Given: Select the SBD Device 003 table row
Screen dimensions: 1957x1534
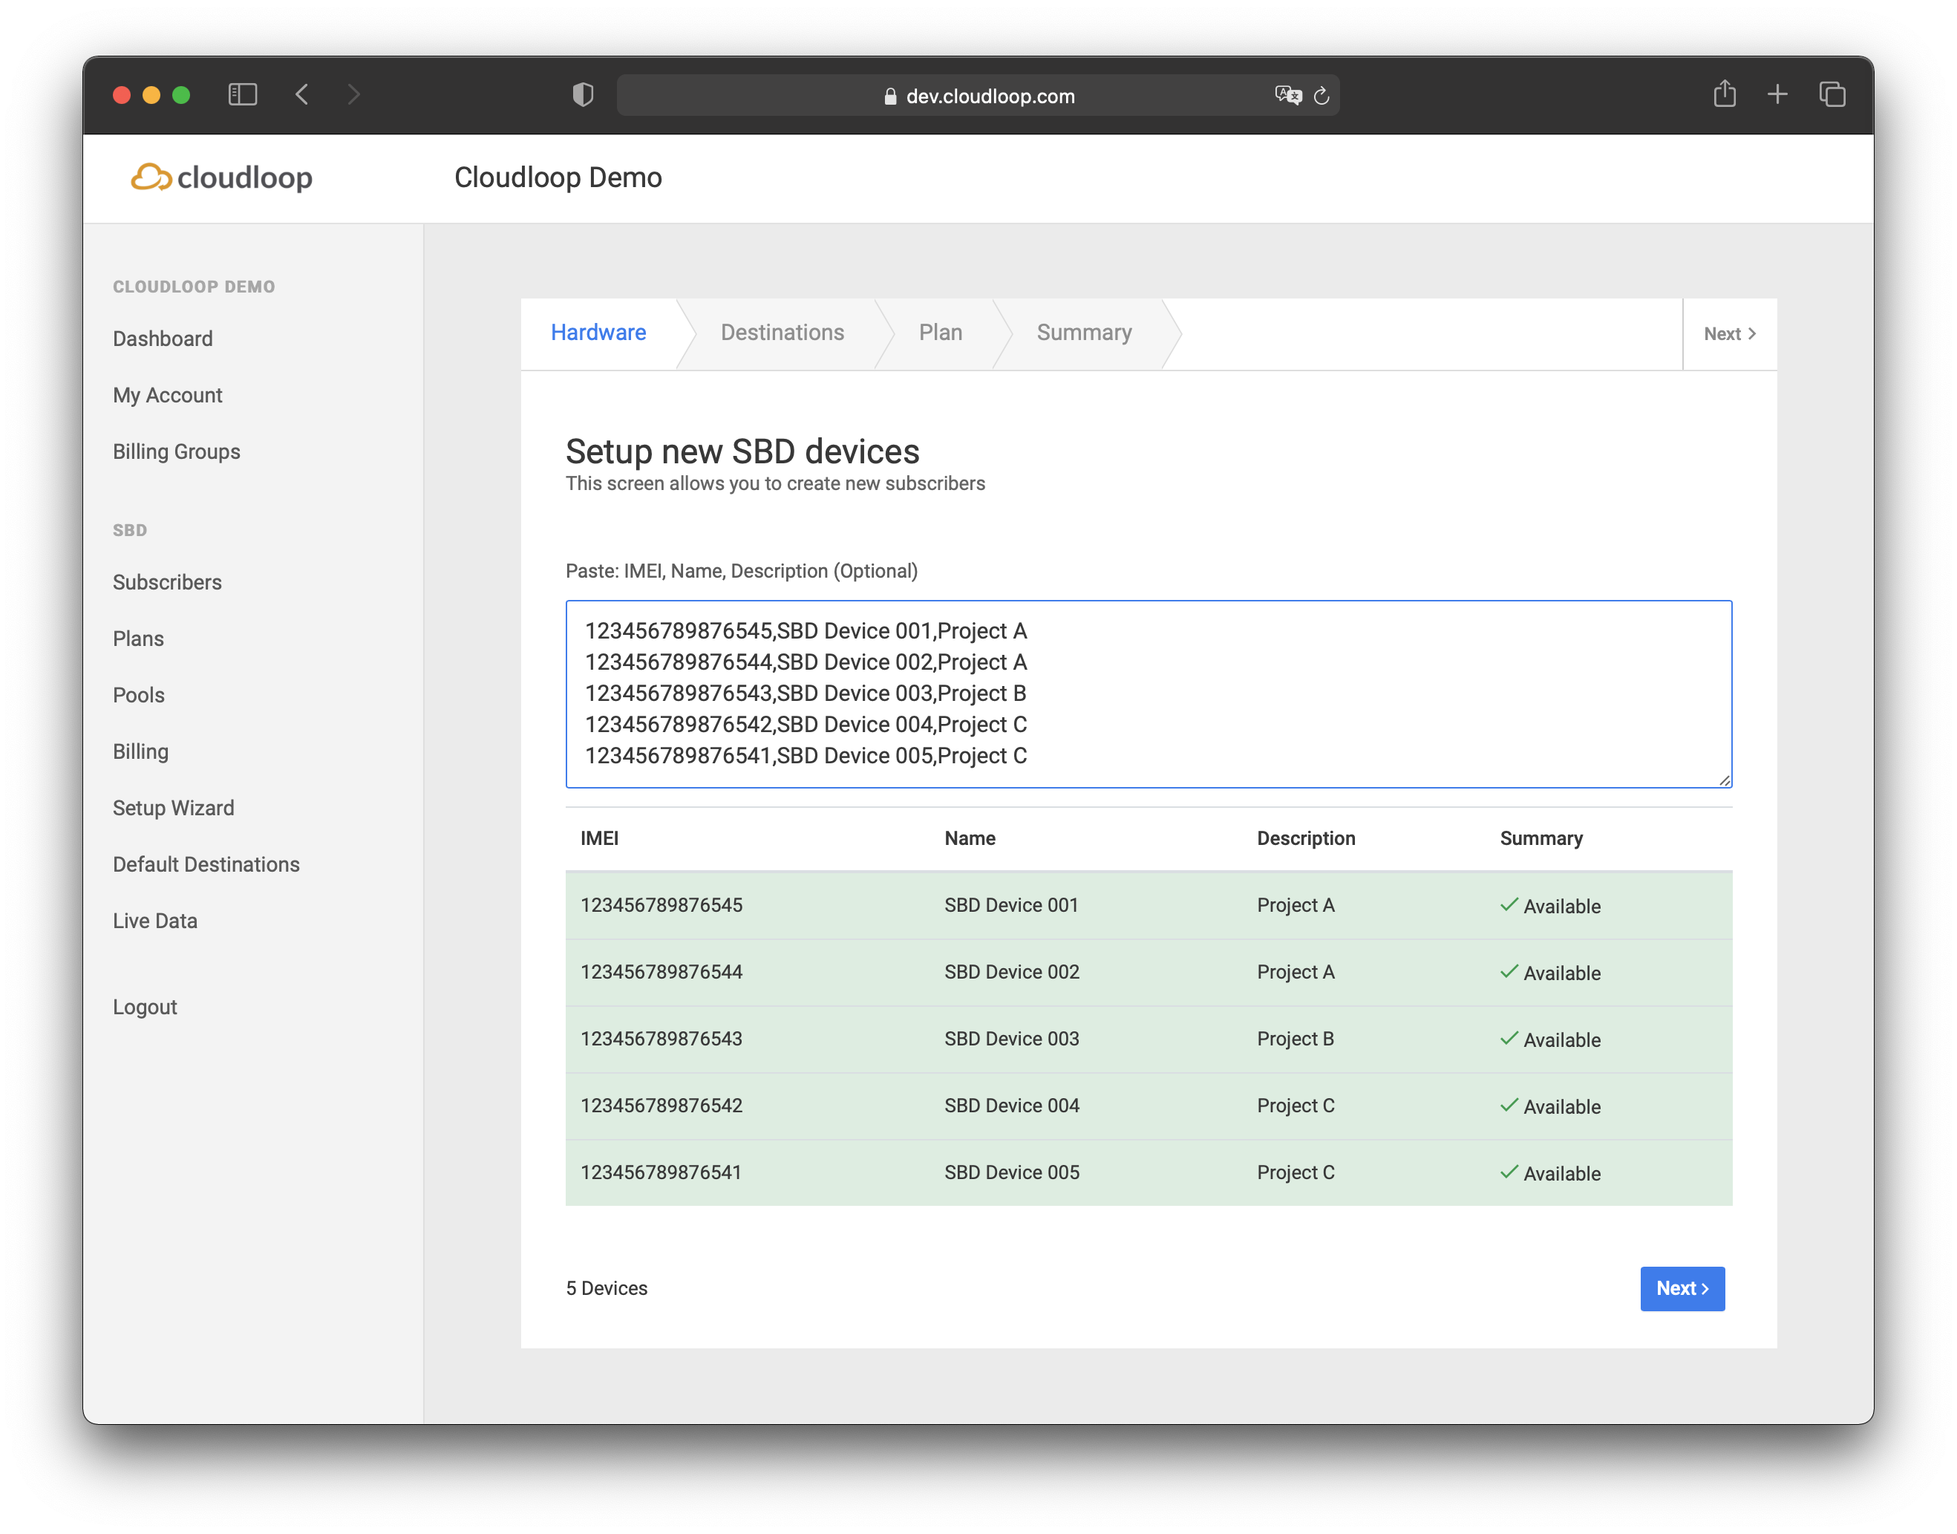Looking at the screenshot, I should [1148, 1039].
